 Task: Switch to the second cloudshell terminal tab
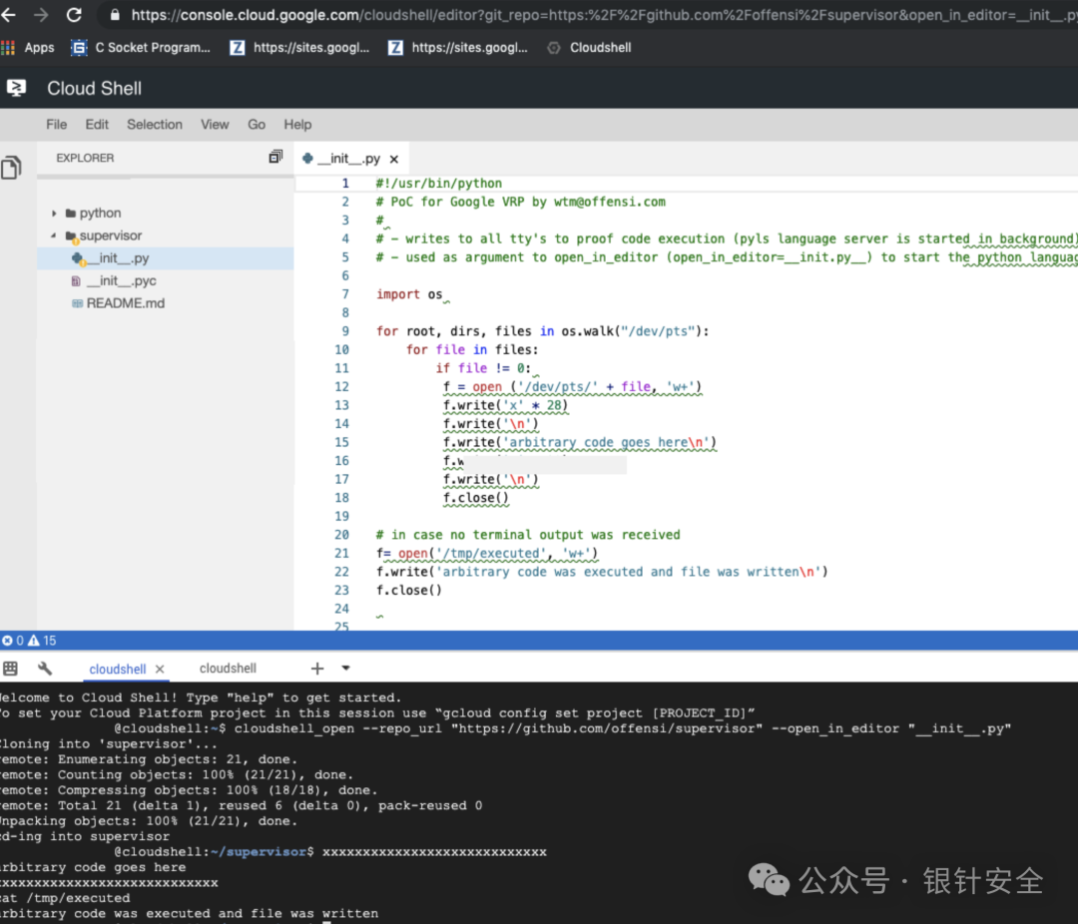coord(228,669)
